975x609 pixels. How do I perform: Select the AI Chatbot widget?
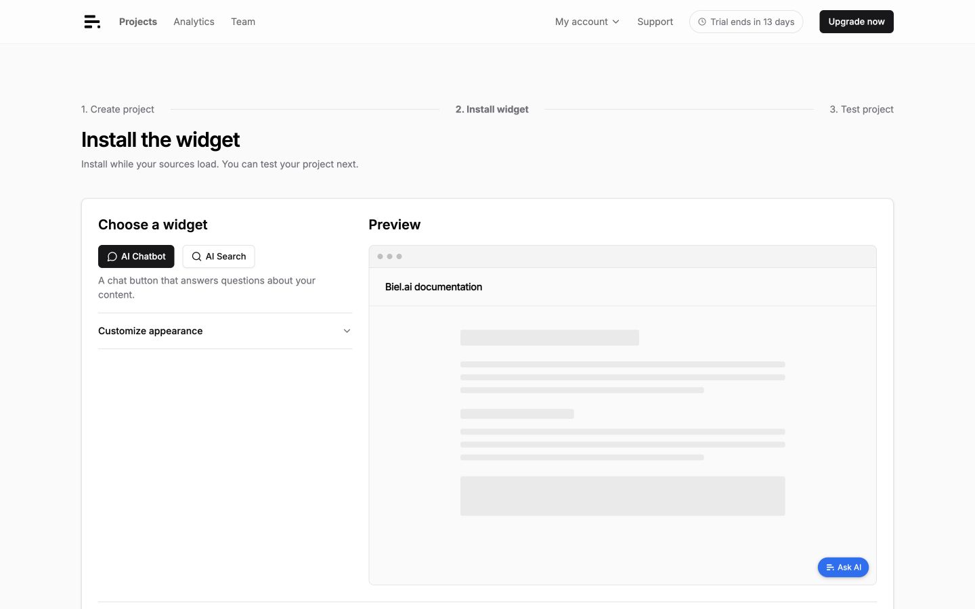coord(136,256)
